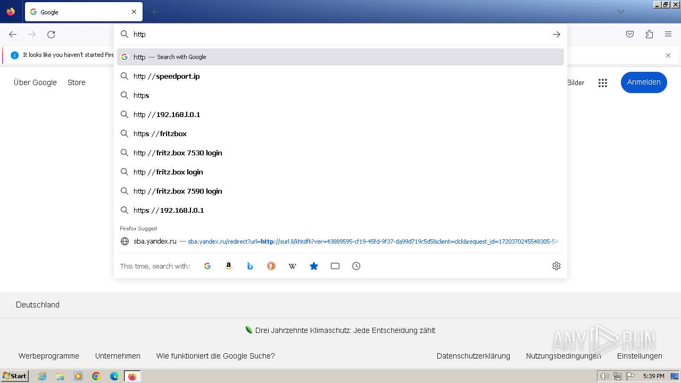The width and height of the screenshot is (681, 383).
Task: Search this time with Bing icon
Action: click(x=250, y=266)
